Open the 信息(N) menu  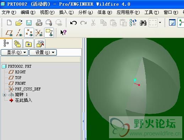pyautogui.click(x=105, y=12)
